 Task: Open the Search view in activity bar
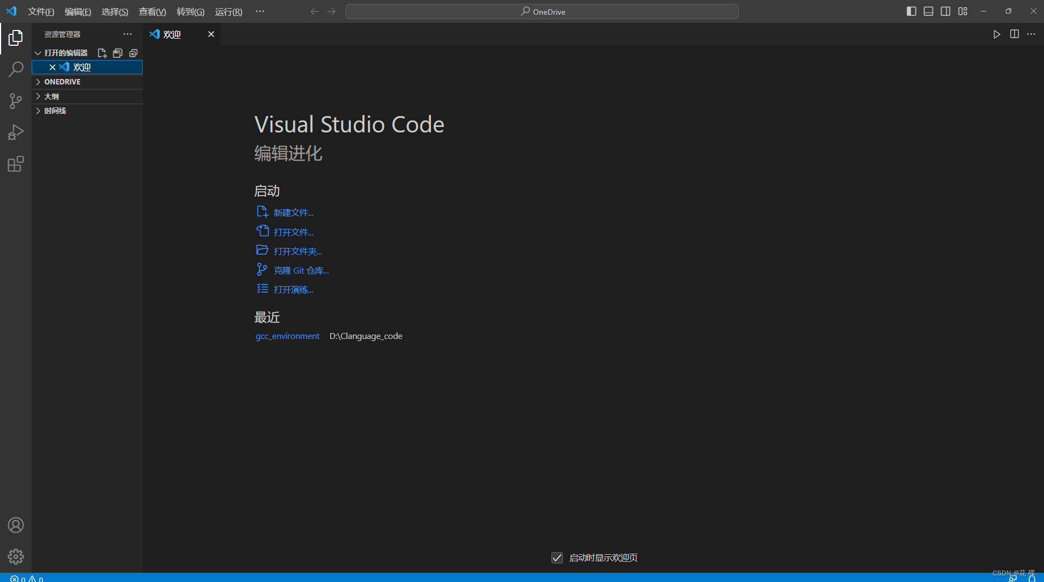pos(16,69)
